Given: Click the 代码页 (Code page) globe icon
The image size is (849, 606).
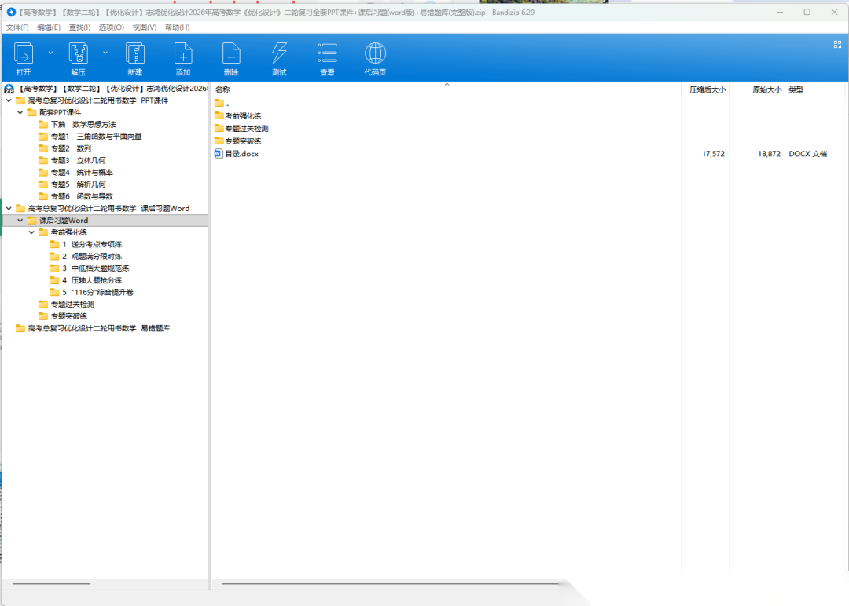Looking at the screenshot, I should tap(375, 54).
